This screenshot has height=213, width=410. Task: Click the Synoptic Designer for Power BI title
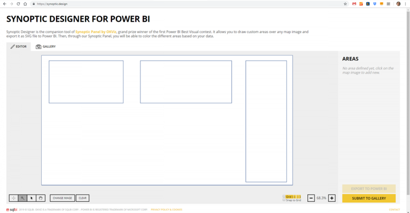coord(78,19)
